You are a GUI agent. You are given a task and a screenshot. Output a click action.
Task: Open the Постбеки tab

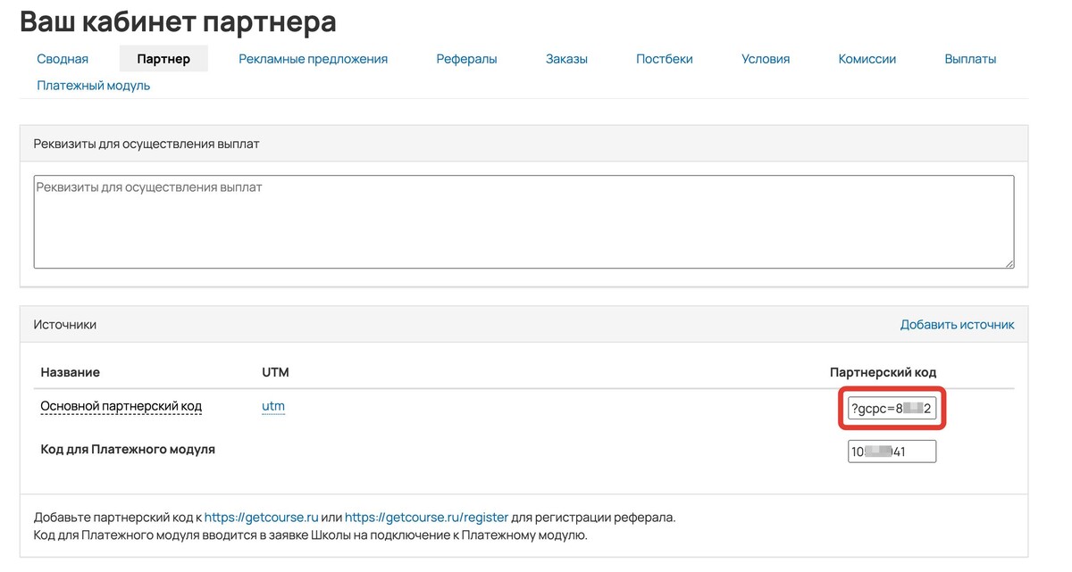[x=665, y=59]
